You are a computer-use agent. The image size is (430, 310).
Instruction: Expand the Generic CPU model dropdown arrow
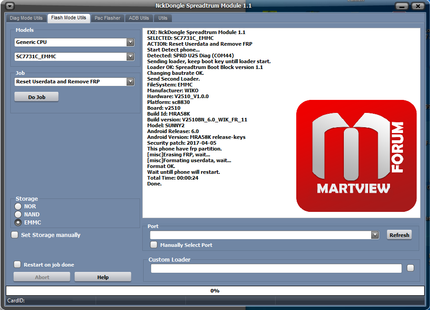(130, 42)
